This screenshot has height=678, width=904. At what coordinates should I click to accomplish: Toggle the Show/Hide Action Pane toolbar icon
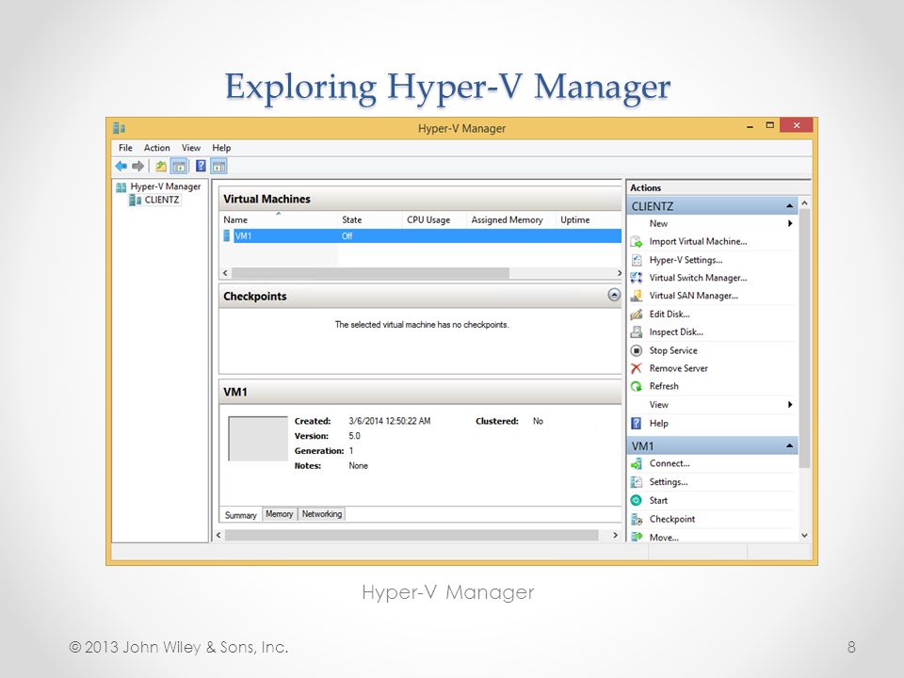pyautogui.click(x=219, y=167)
